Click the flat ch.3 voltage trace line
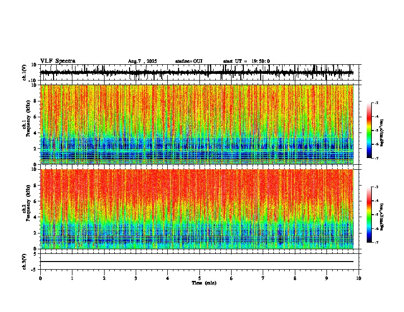The width and height of the screenshot is (404, 312). [x=197, y=262]
